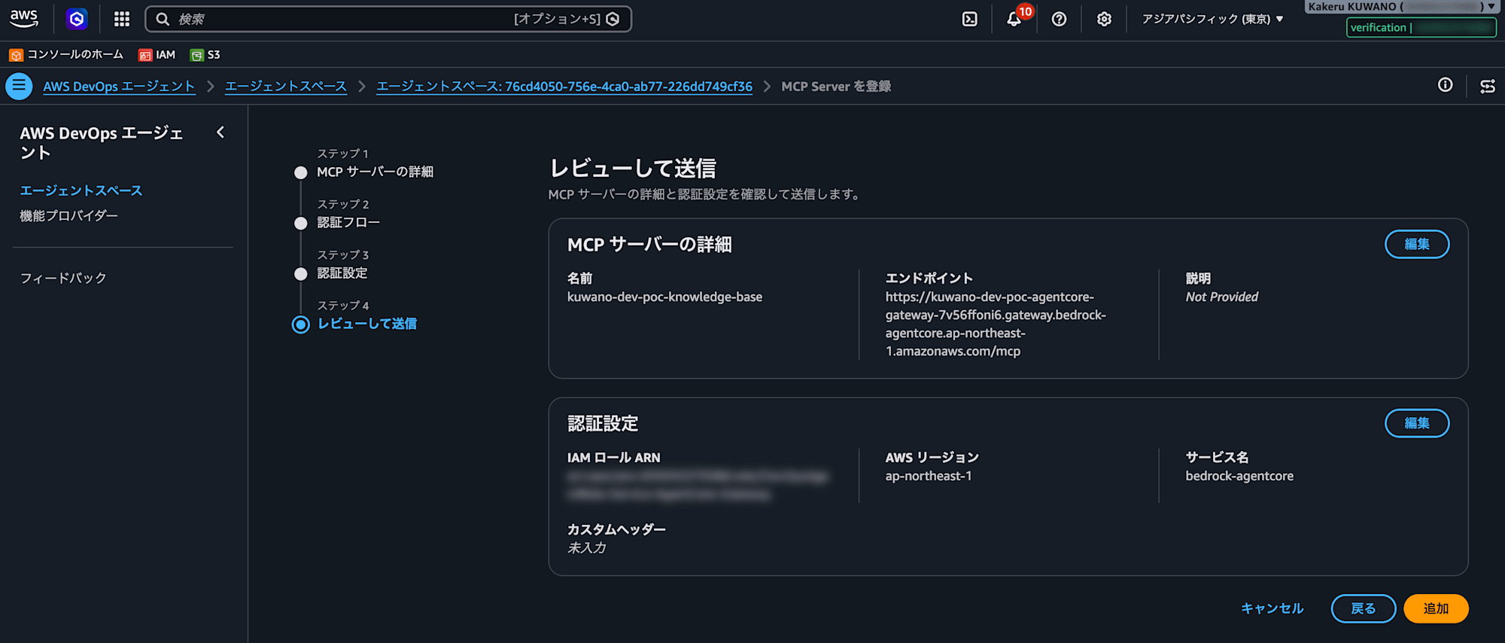Open the IAM bookmark shortcut
1505x643 pixels.
(x=157, y=55)
